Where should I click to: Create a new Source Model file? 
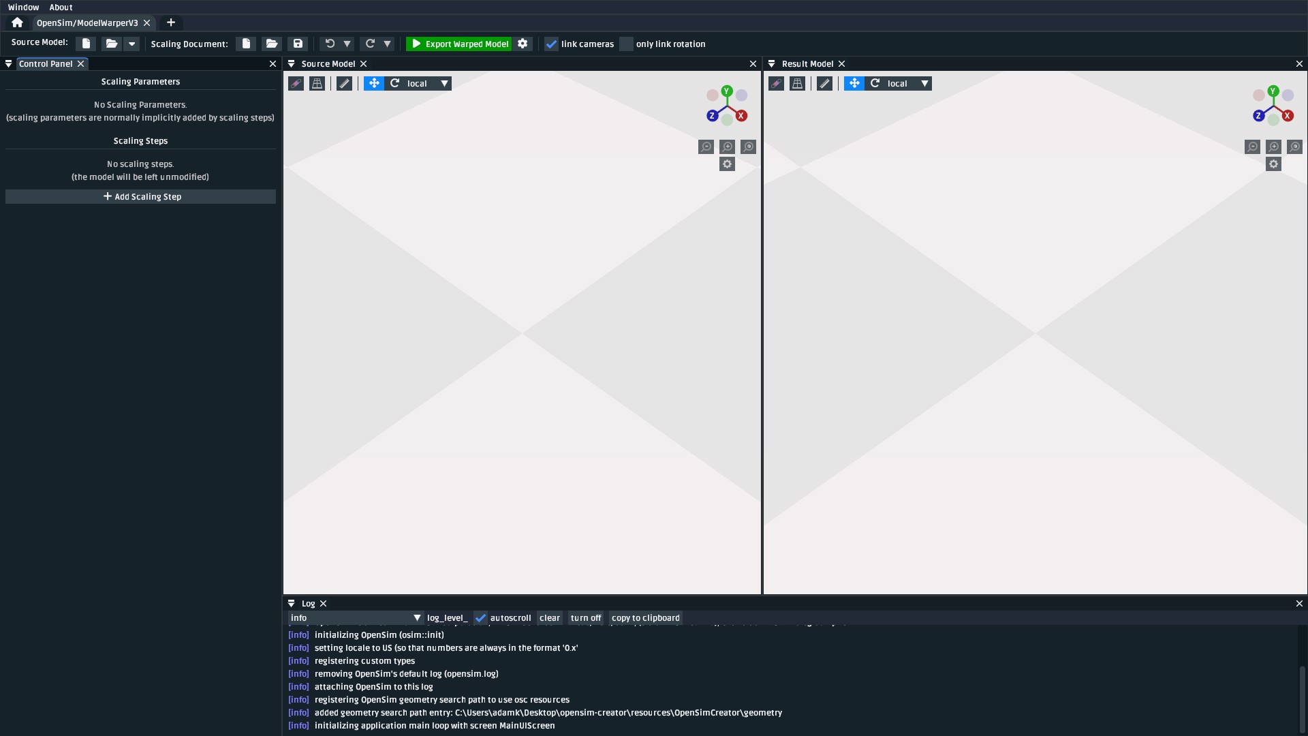(86, 44)
